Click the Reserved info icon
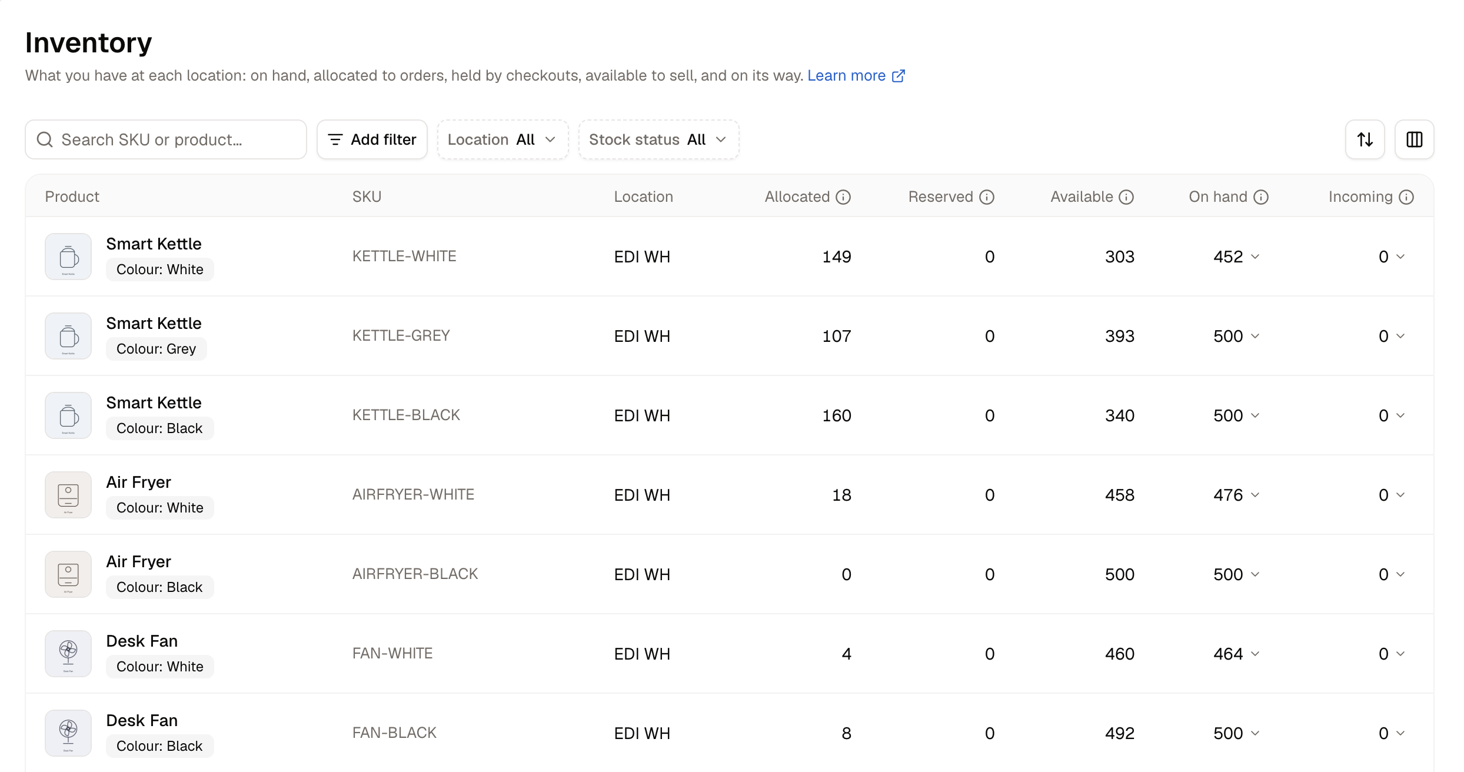This screenshot has height=772, width=1464. [x=987, y=197]
